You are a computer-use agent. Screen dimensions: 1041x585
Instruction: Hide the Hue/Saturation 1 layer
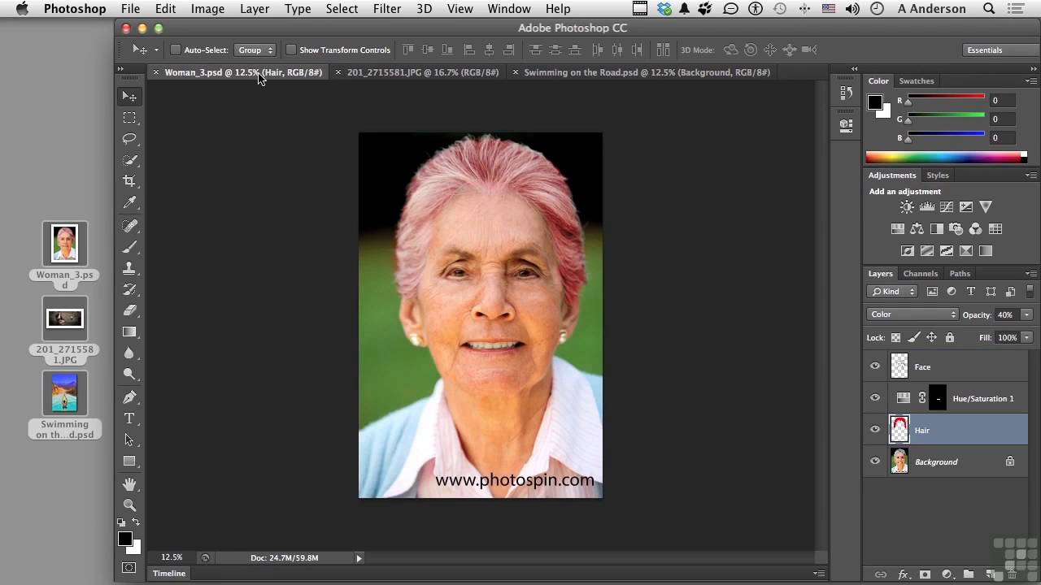[875, 398]
